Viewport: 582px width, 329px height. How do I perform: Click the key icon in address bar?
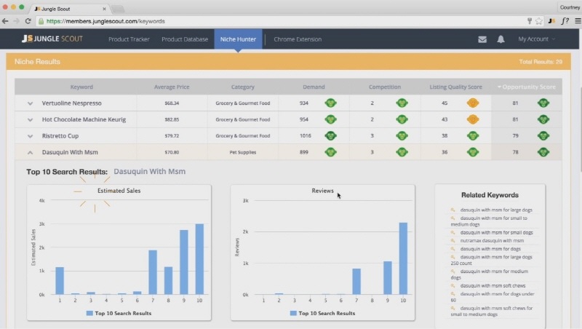coord(530,21)
